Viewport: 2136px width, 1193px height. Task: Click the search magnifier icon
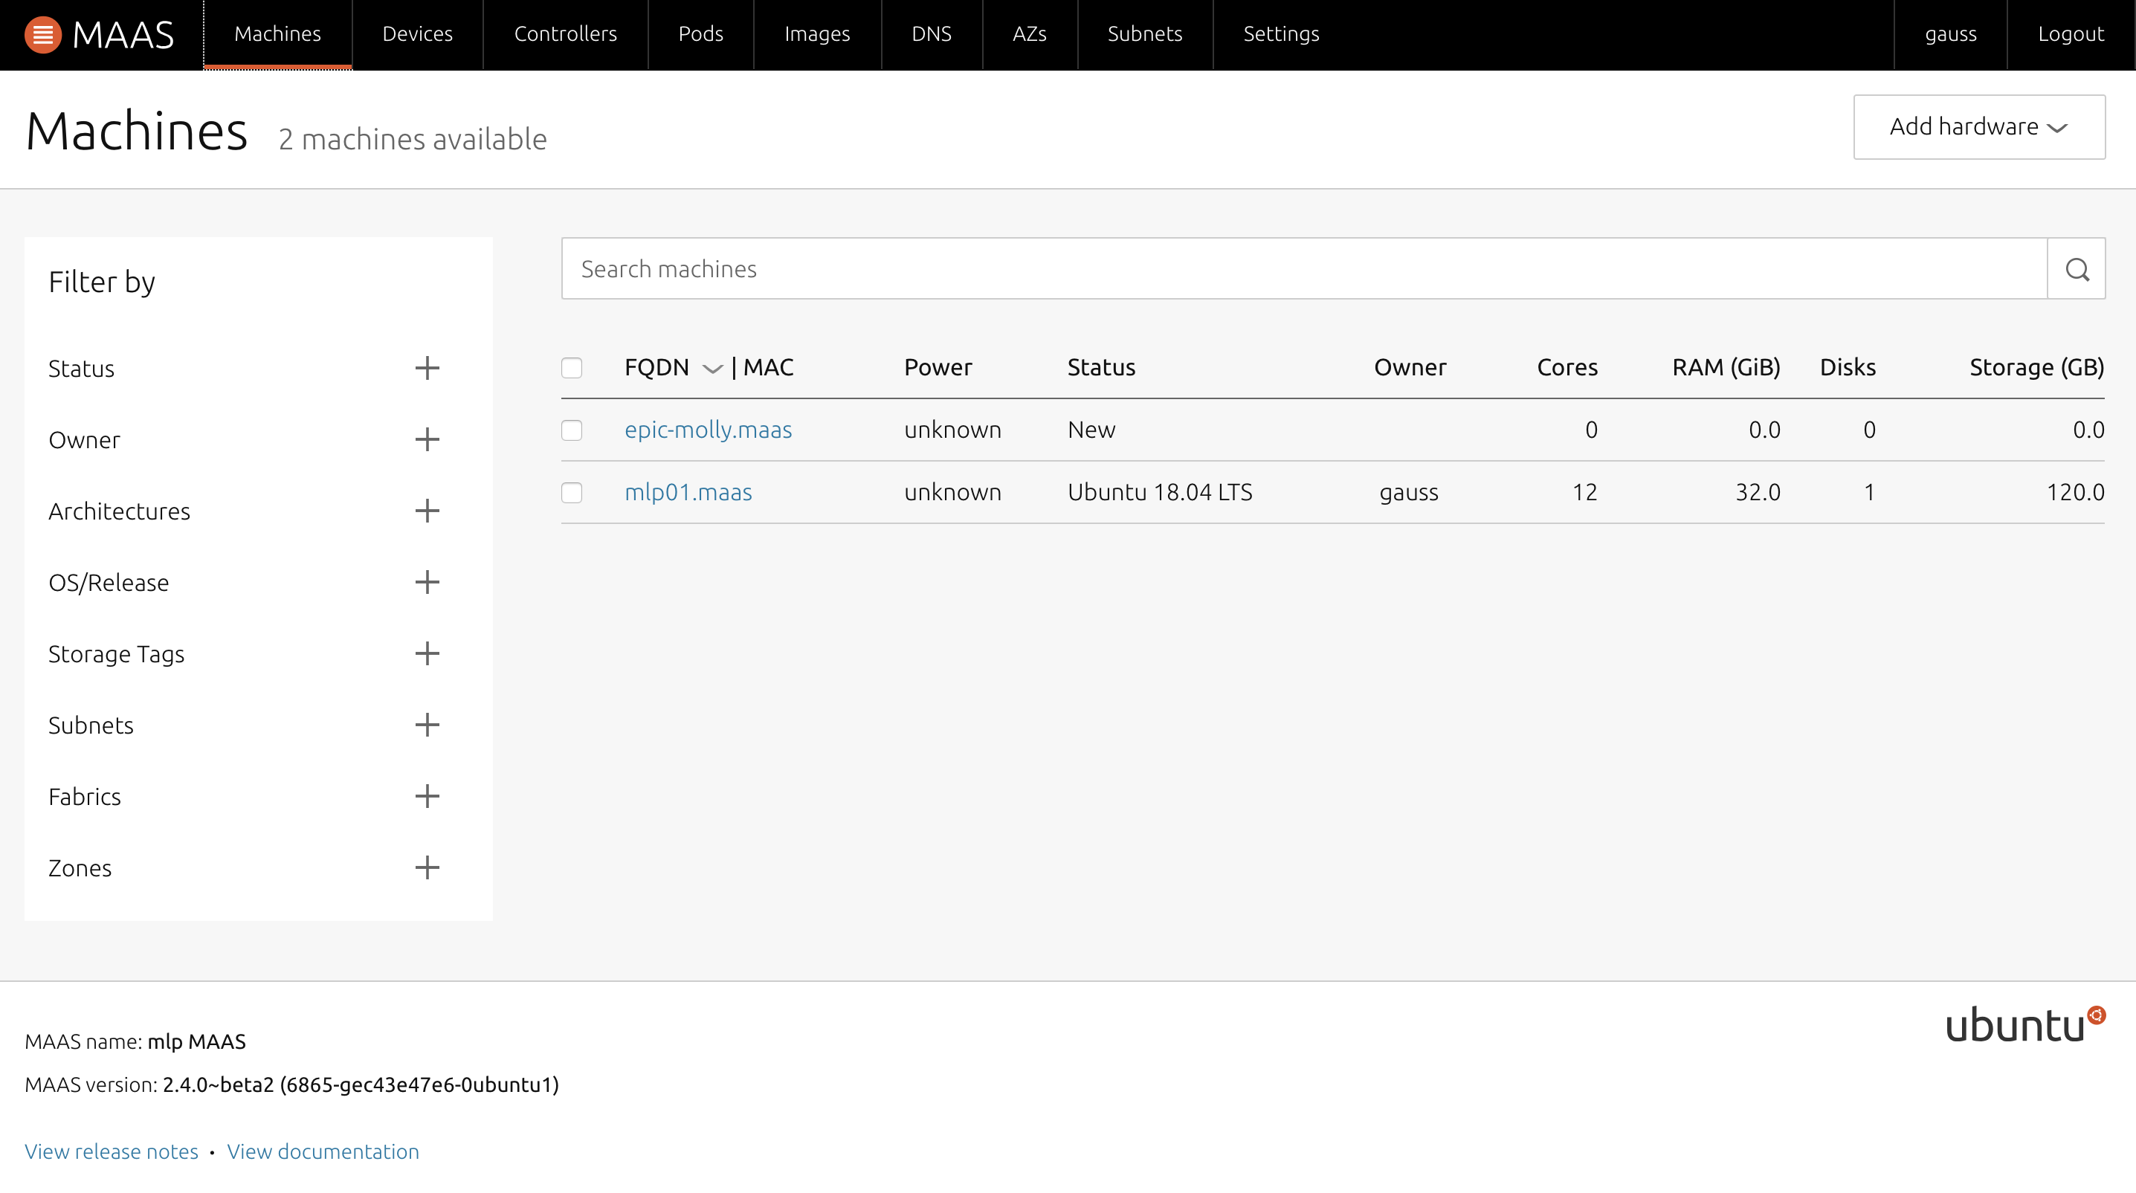pyautogui.click(x=2077, y=269)
